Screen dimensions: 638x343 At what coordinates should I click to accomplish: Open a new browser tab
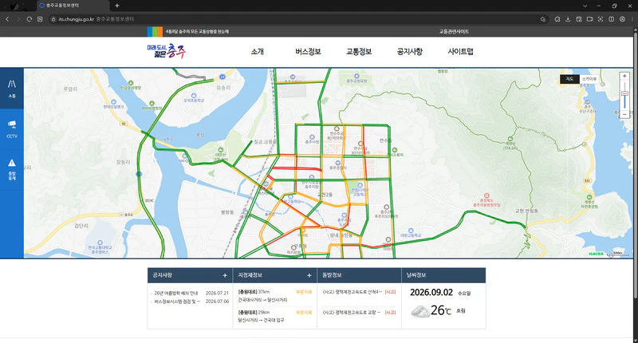[x=116, y=6]
